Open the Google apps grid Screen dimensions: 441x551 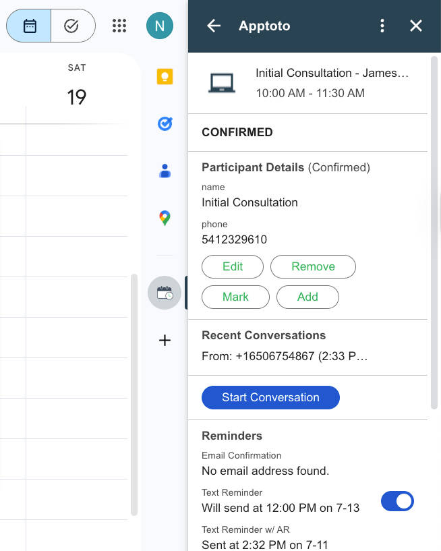point(119,26)
